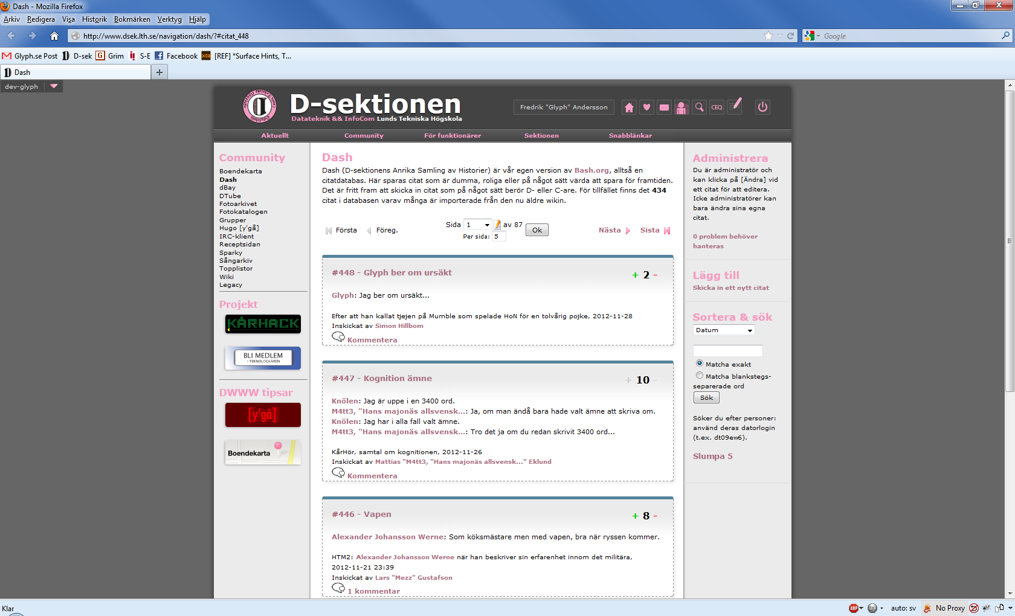
Task: Click the Kårhack project banner
Action: tap(263, 324)
